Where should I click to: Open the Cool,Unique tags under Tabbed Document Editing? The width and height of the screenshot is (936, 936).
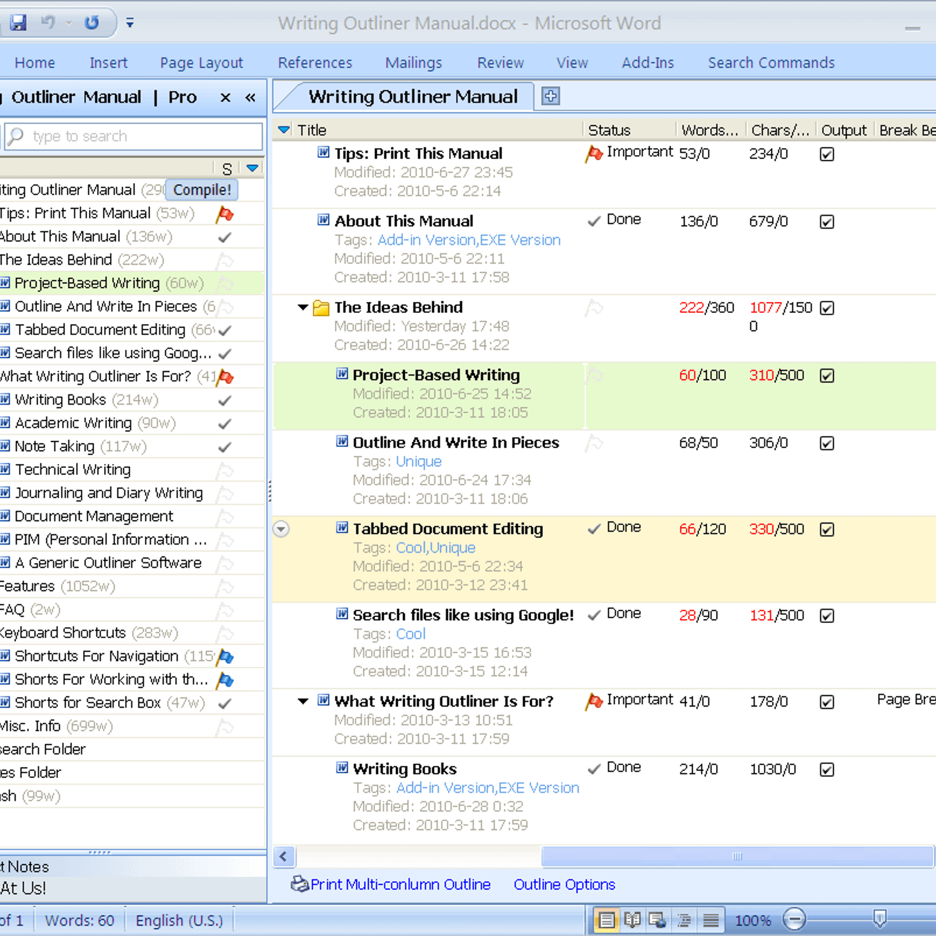click(436, 548)
